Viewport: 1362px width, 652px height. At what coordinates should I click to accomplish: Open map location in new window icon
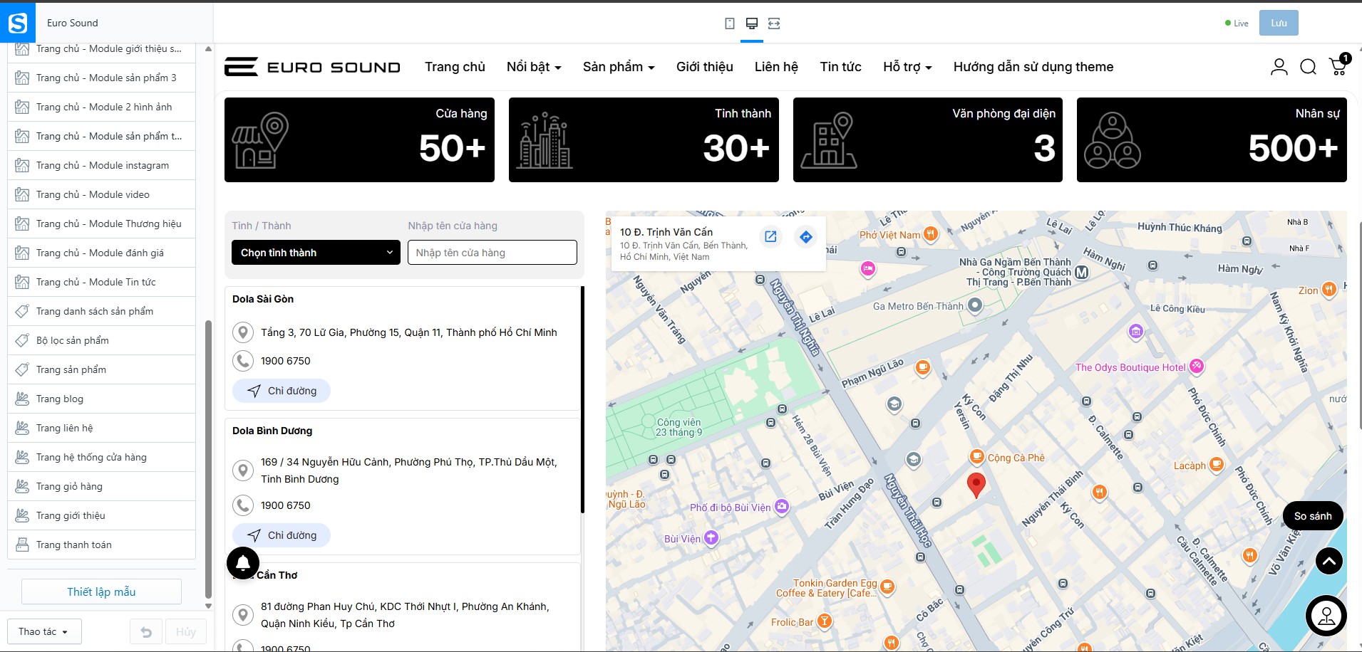(x=770, y=237)
